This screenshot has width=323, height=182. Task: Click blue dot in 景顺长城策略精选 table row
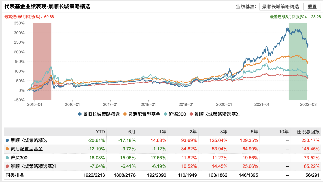[x=7, y=140]
